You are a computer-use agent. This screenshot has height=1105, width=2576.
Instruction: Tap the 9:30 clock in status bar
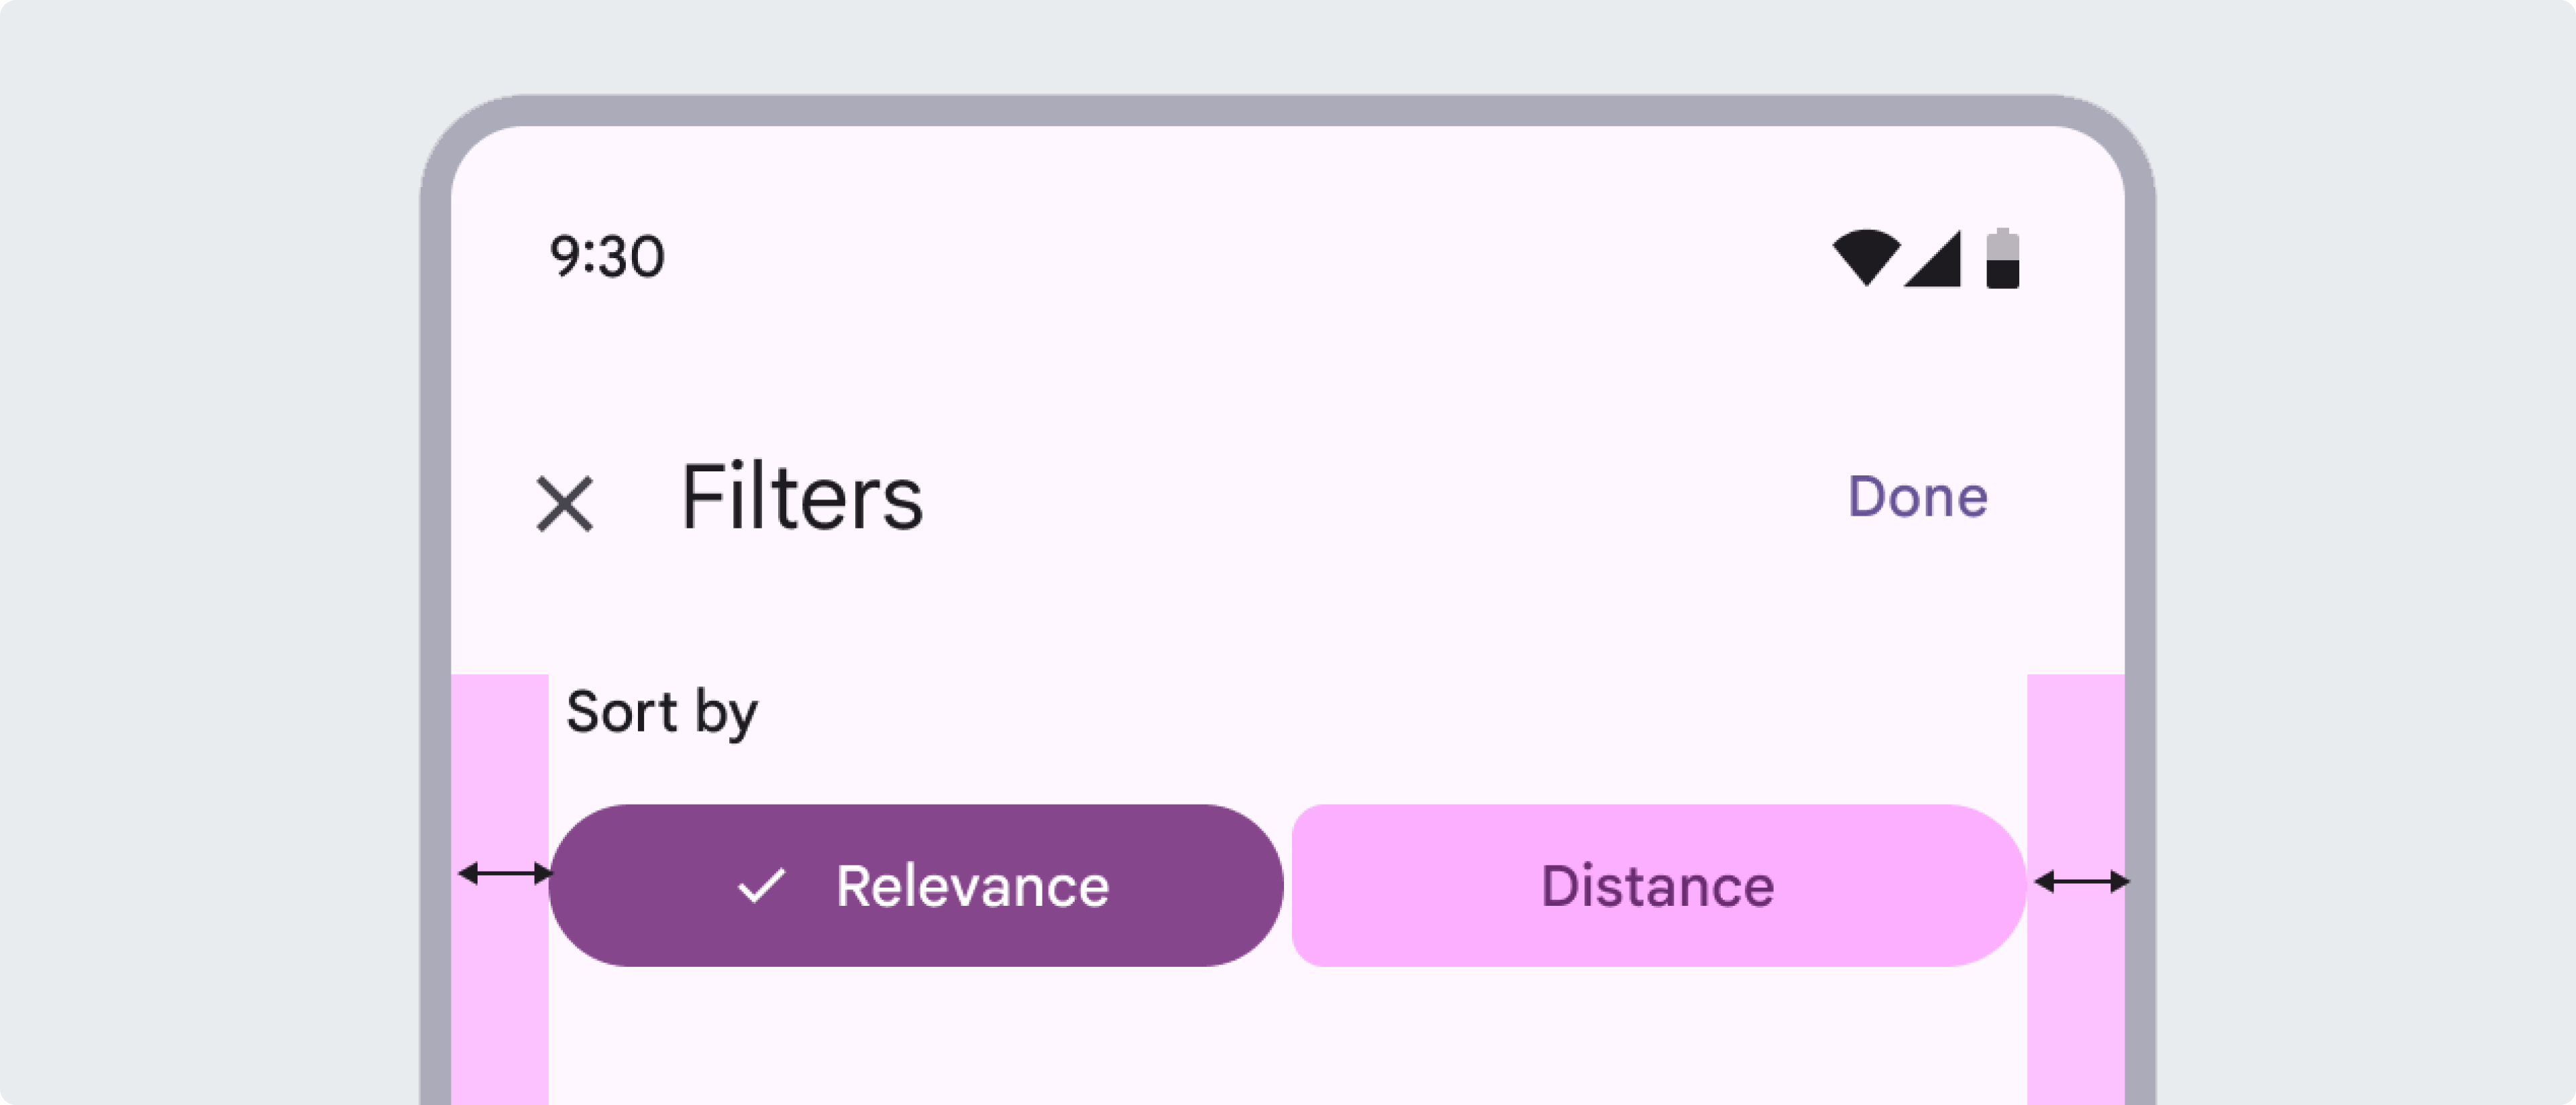[x=607, y=257]
